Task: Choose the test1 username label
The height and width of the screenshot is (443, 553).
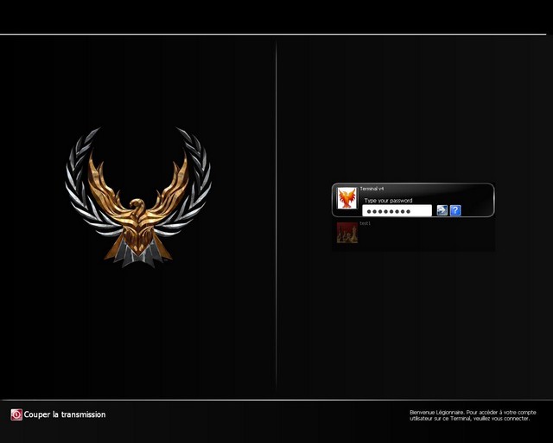Action: click(x=365, y=223)
